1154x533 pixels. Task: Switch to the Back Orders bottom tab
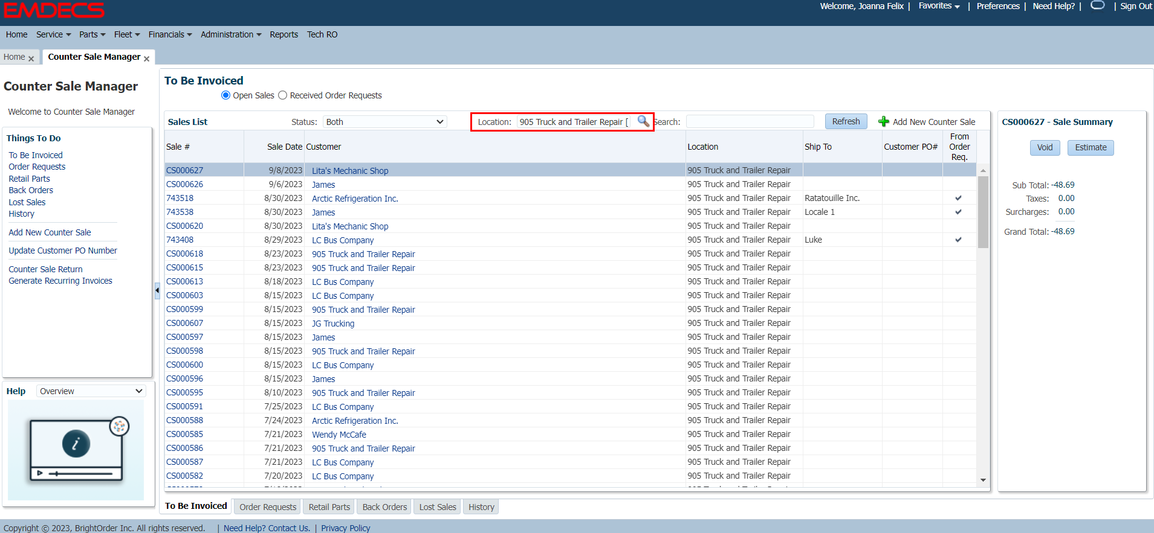[x=384, y=507]
